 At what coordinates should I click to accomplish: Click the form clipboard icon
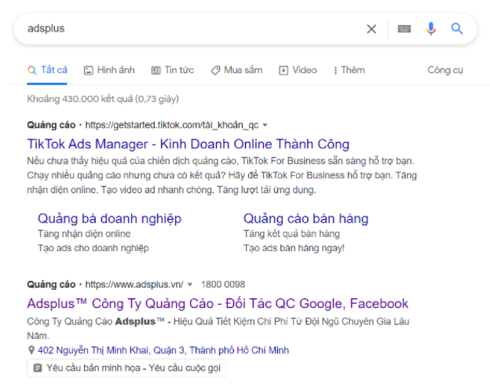(x=38, y=368)
